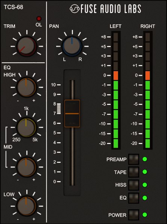Click the +8 top segment of LEFT meter

coord(116,37)
